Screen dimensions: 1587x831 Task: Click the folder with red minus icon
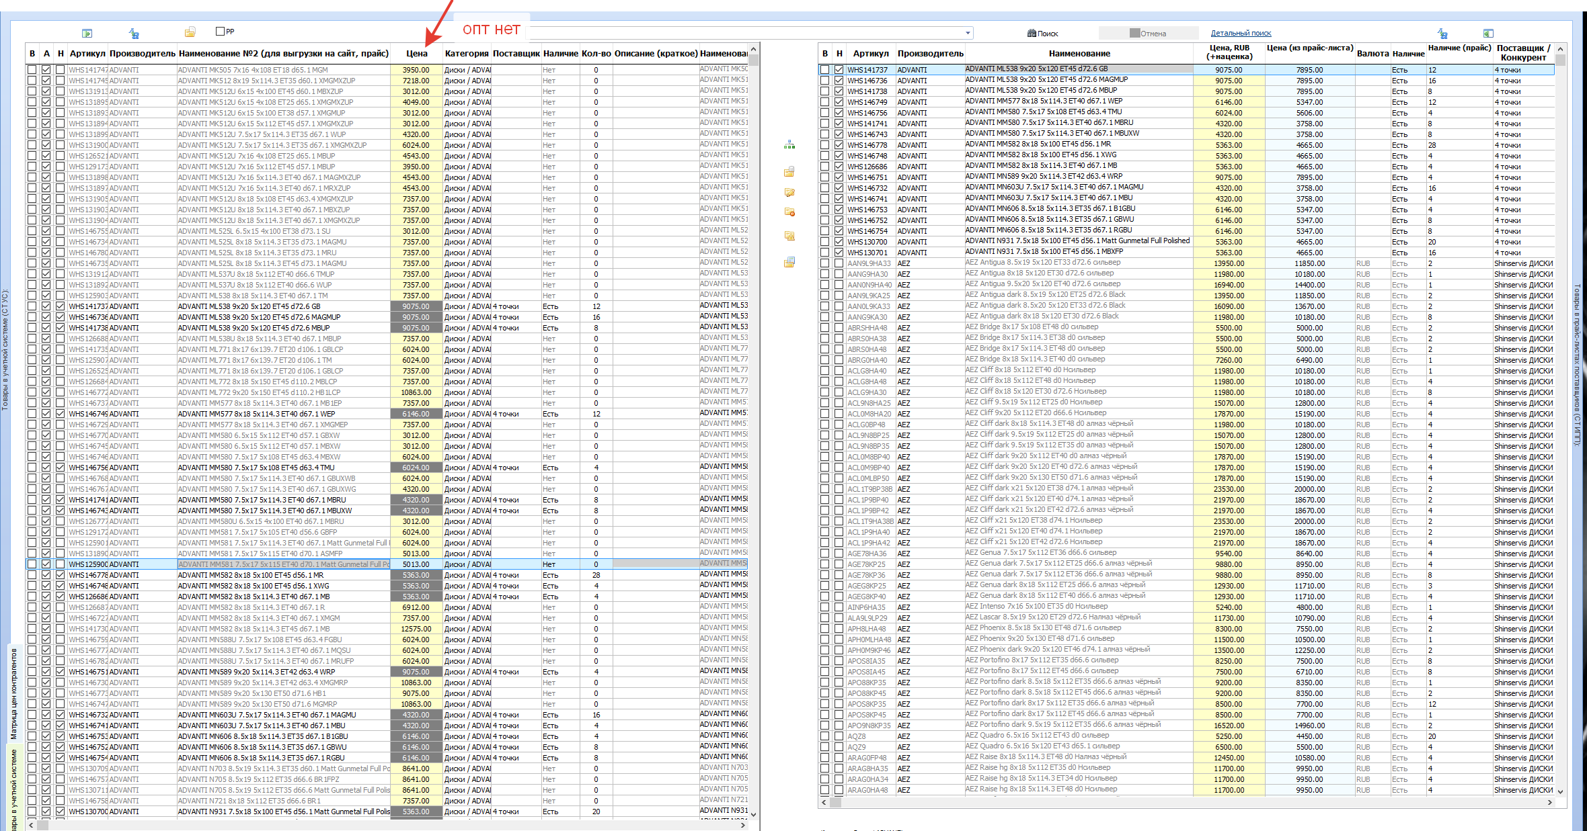789,212
